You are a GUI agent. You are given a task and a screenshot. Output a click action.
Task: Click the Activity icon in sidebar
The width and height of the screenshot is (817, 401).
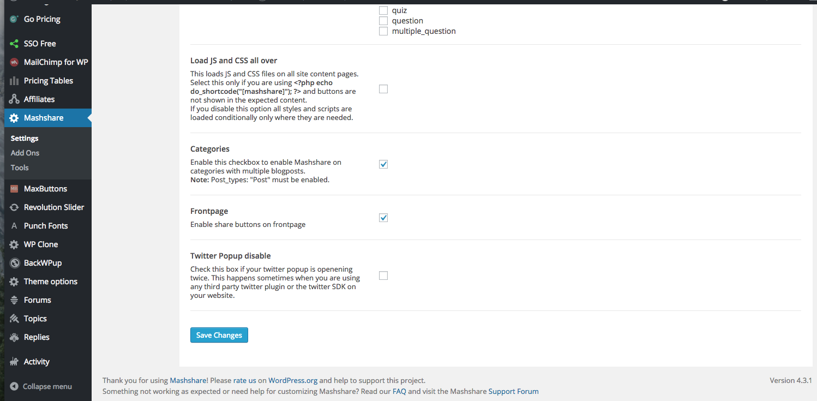click(14, 362)
